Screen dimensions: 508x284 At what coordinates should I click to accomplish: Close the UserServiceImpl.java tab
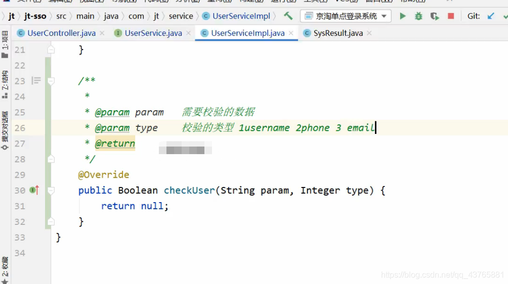coord(291,33)
